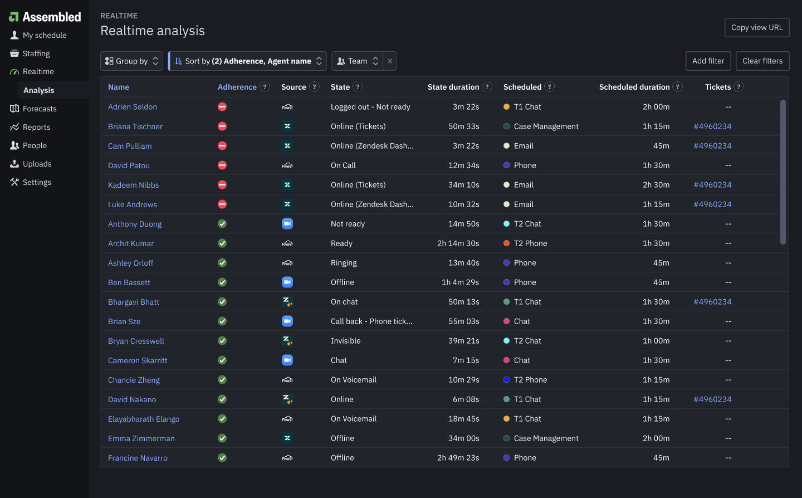This screenshot has height=498, width=802.
Task: Open ticket #4960234 for Briana Tischner
Action: [712, 126]
